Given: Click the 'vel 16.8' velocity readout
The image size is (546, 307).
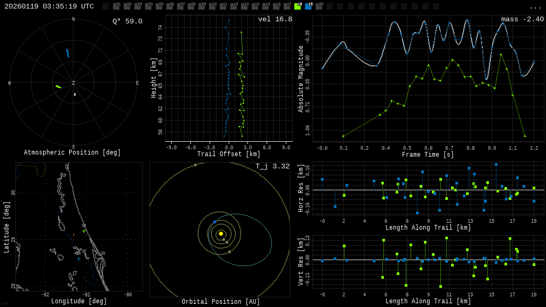Looking at the screenshot, I should (275, 20).
